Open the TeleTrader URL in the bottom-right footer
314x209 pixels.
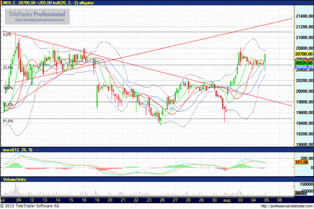pyautogui.click(x=286, y=205)
